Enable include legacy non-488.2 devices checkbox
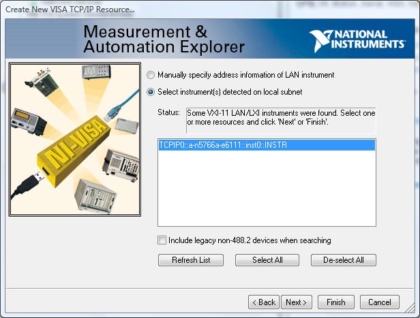420x318 pixels. pos(162,240)
